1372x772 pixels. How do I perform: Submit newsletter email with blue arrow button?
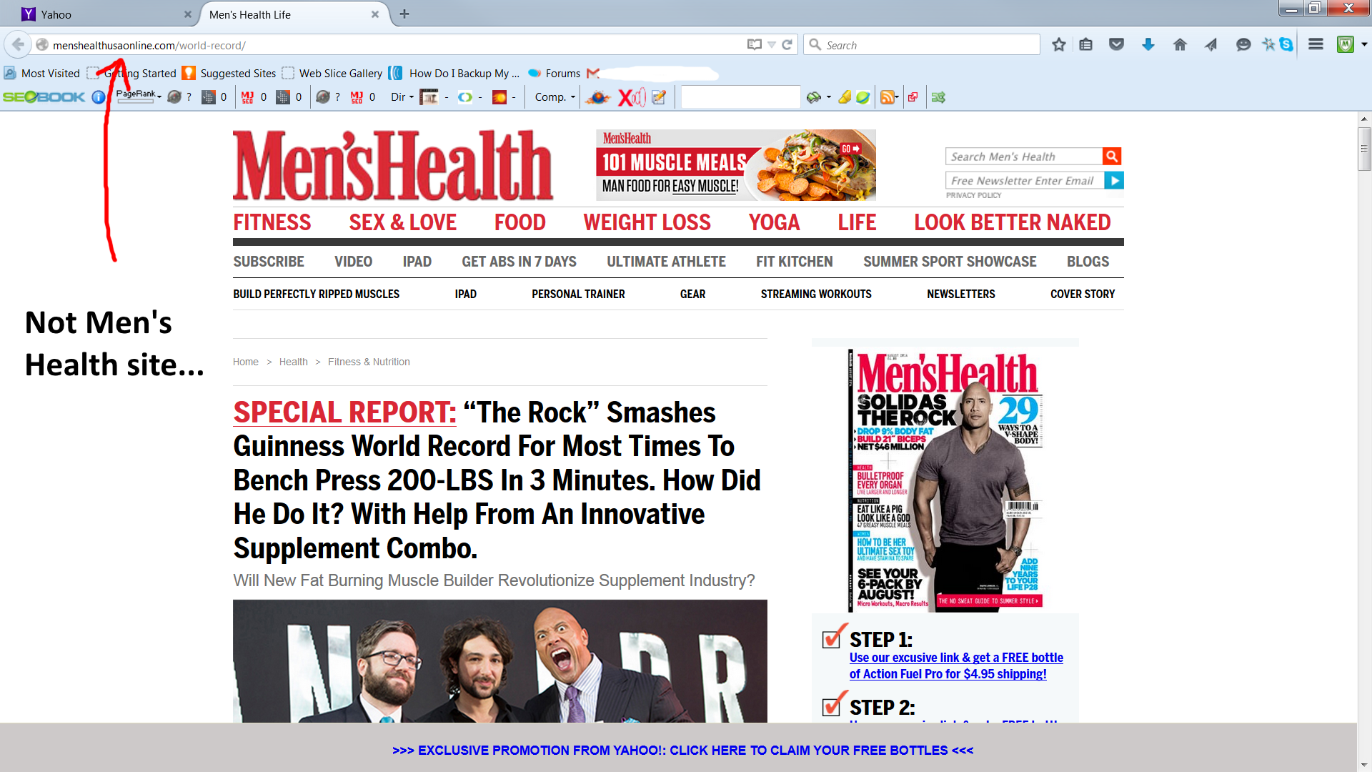[1113, 180]
